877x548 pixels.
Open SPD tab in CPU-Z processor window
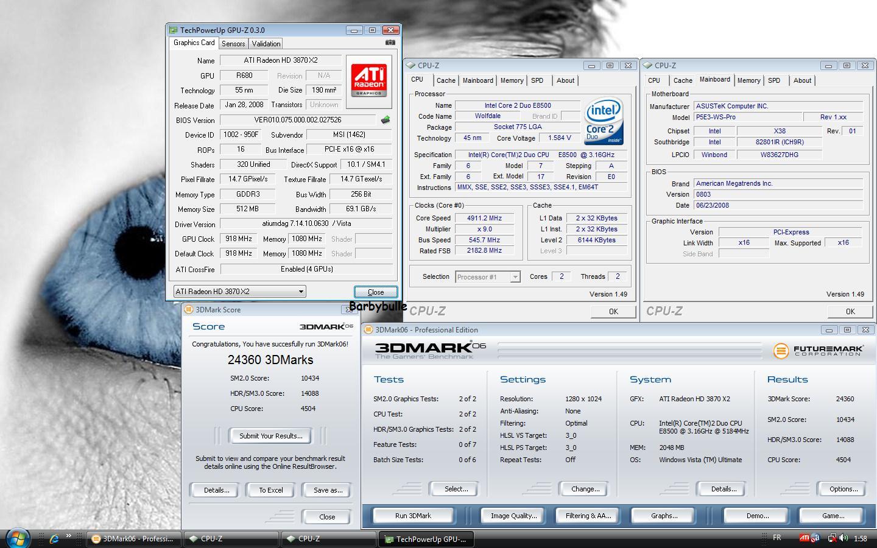click(x=537, y=80)
